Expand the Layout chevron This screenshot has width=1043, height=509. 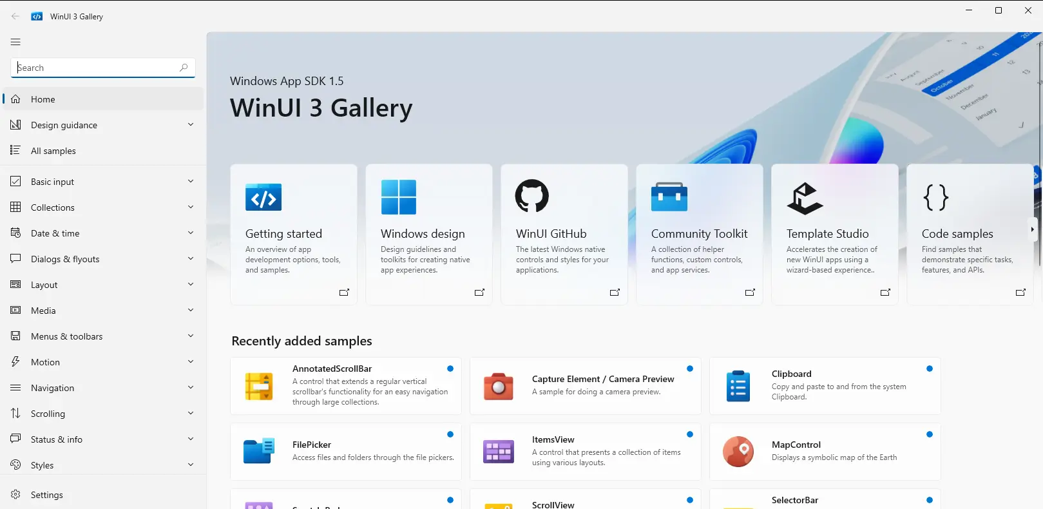191,284
